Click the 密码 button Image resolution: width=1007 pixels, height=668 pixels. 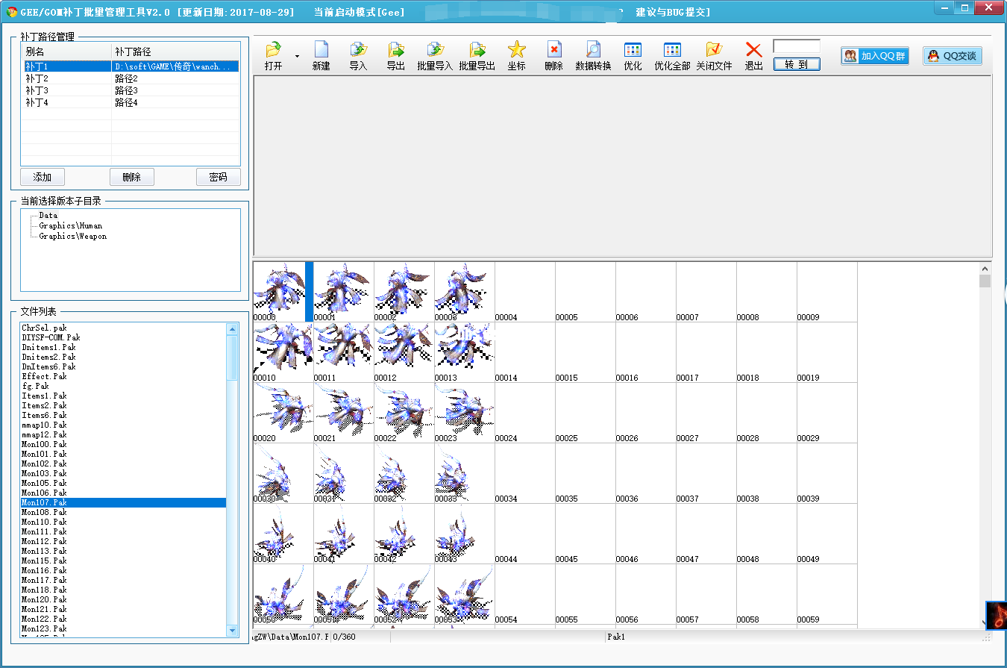click(218, 177)
